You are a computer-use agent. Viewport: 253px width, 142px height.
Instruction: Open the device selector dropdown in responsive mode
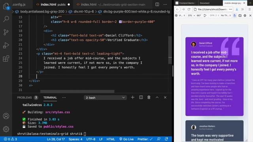tap(182, 15)
